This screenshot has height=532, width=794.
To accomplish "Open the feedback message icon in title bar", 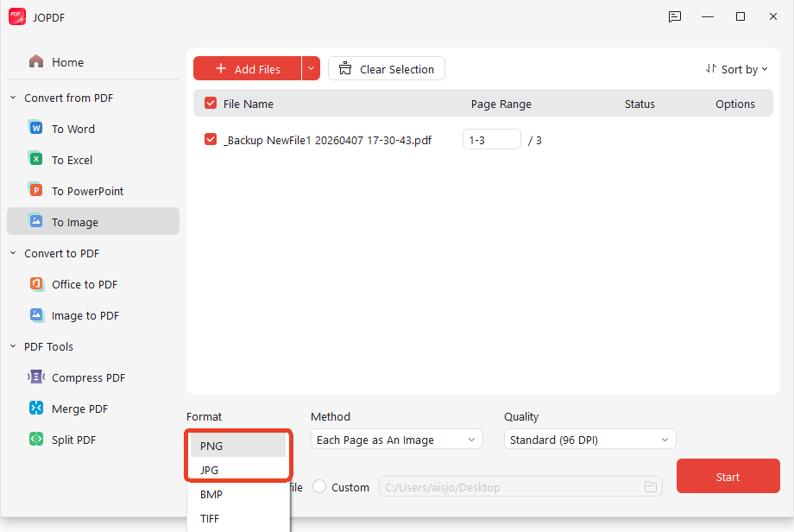I will point(675,16).
